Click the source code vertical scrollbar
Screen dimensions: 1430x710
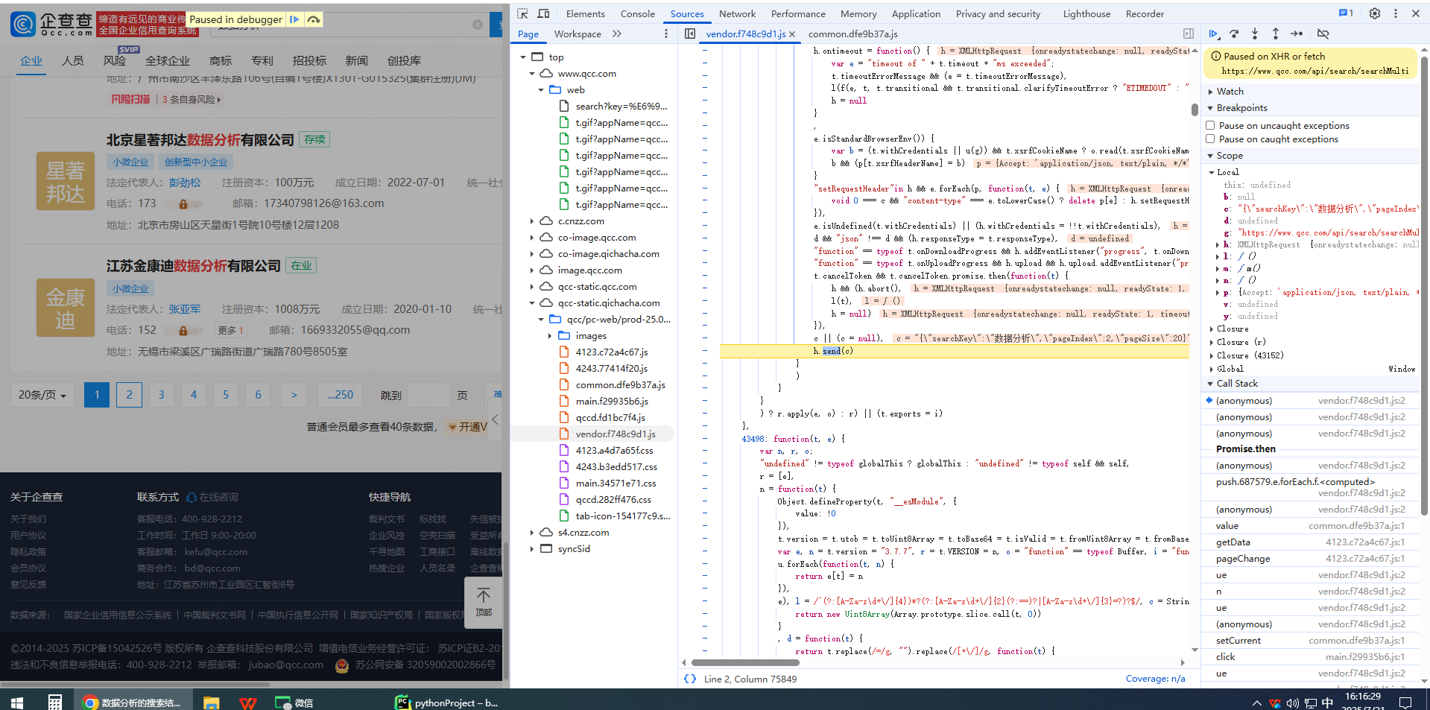[x=1195, y=110]
